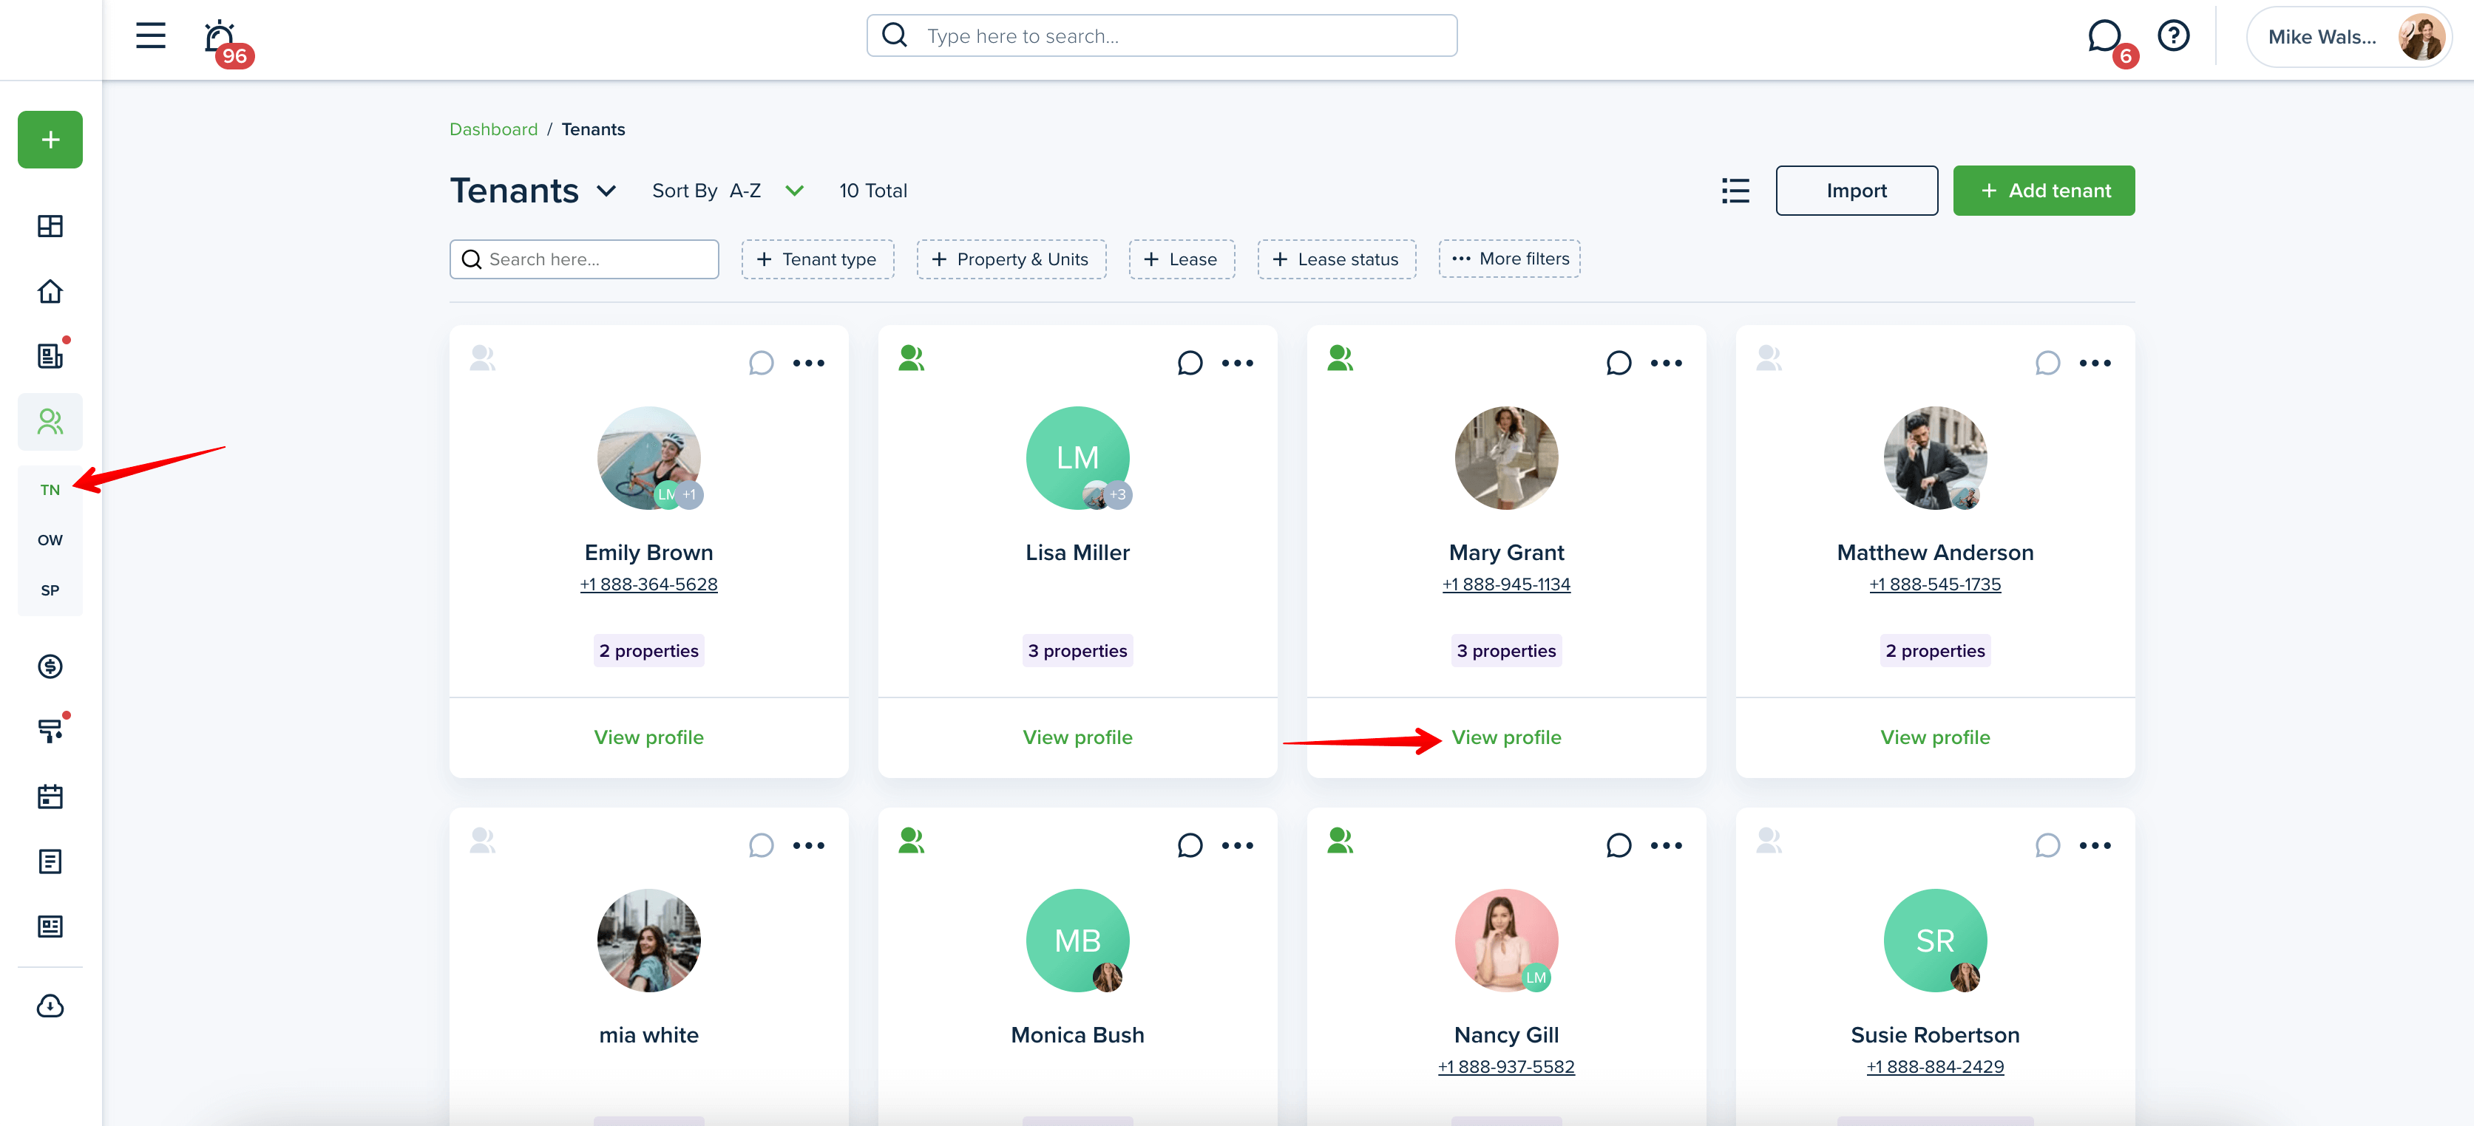Image resolution: width=2474 pixels, height=1126 pixels.
Task: Expand the Tenants heading dropdown
Action: pos(606,191)
